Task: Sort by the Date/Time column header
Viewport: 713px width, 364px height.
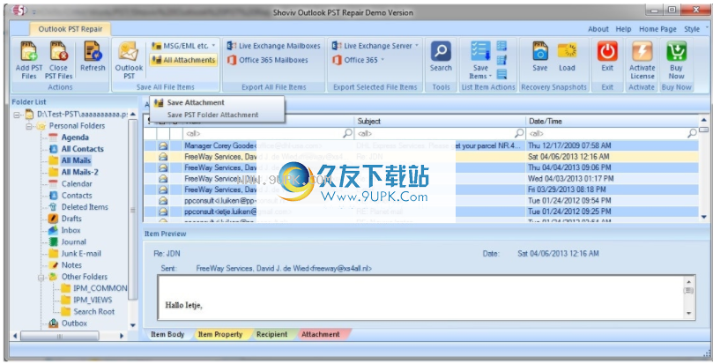Action: (x=612, y=122)
